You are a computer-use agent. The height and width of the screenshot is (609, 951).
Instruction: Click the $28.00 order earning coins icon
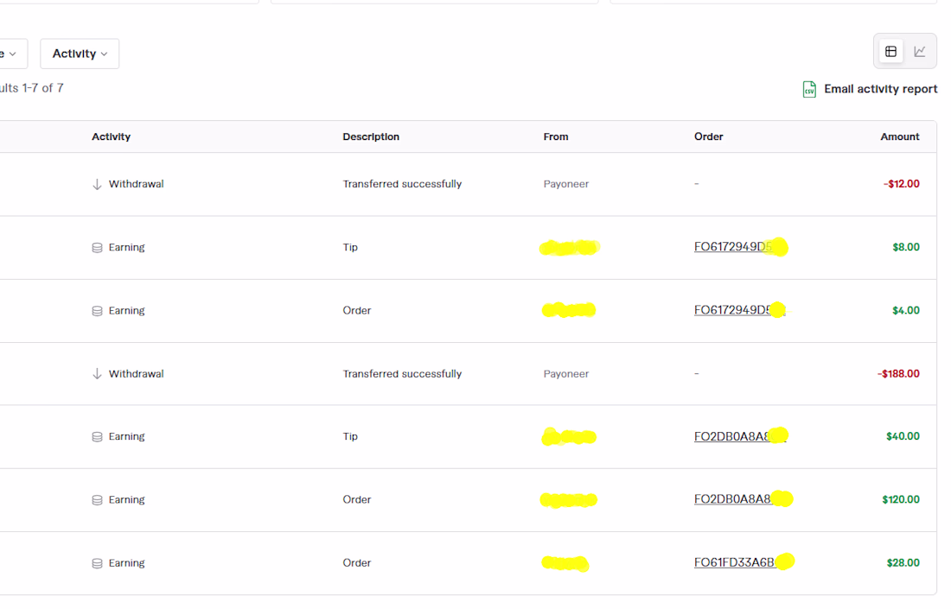point(97,563)
